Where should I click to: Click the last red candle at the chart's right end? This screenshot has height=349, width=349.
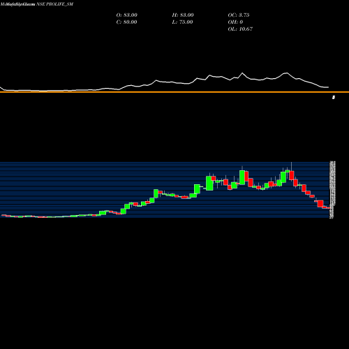(x=329, y=208)
